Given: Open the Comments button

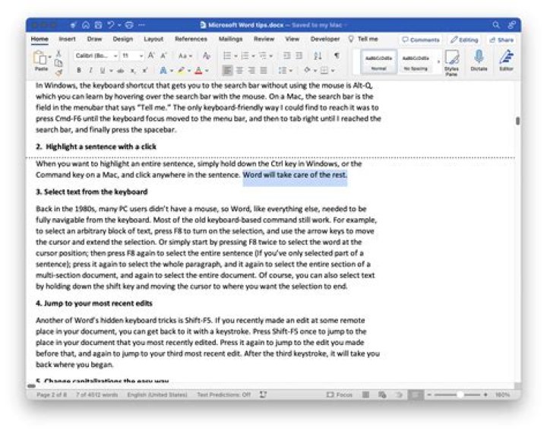Looking at the screenshot, I should (421, 40).
